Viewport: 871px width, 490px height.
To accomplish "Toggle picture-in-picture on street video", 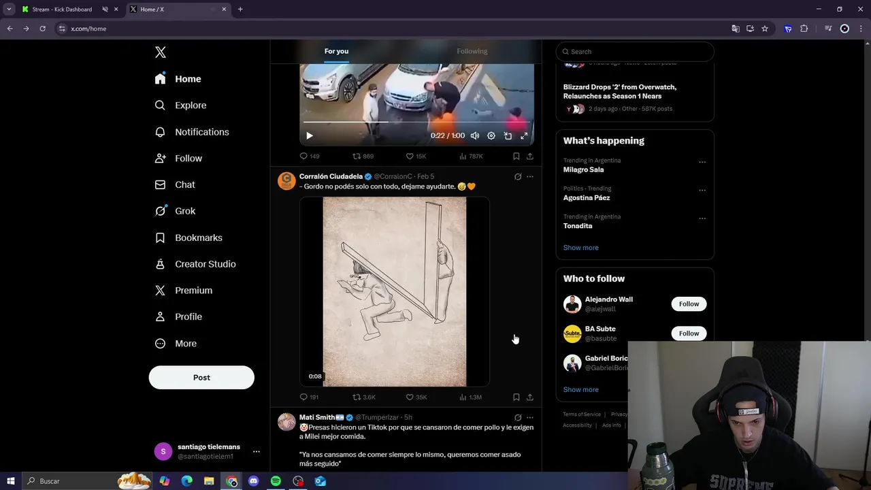I will coord(508,135).
